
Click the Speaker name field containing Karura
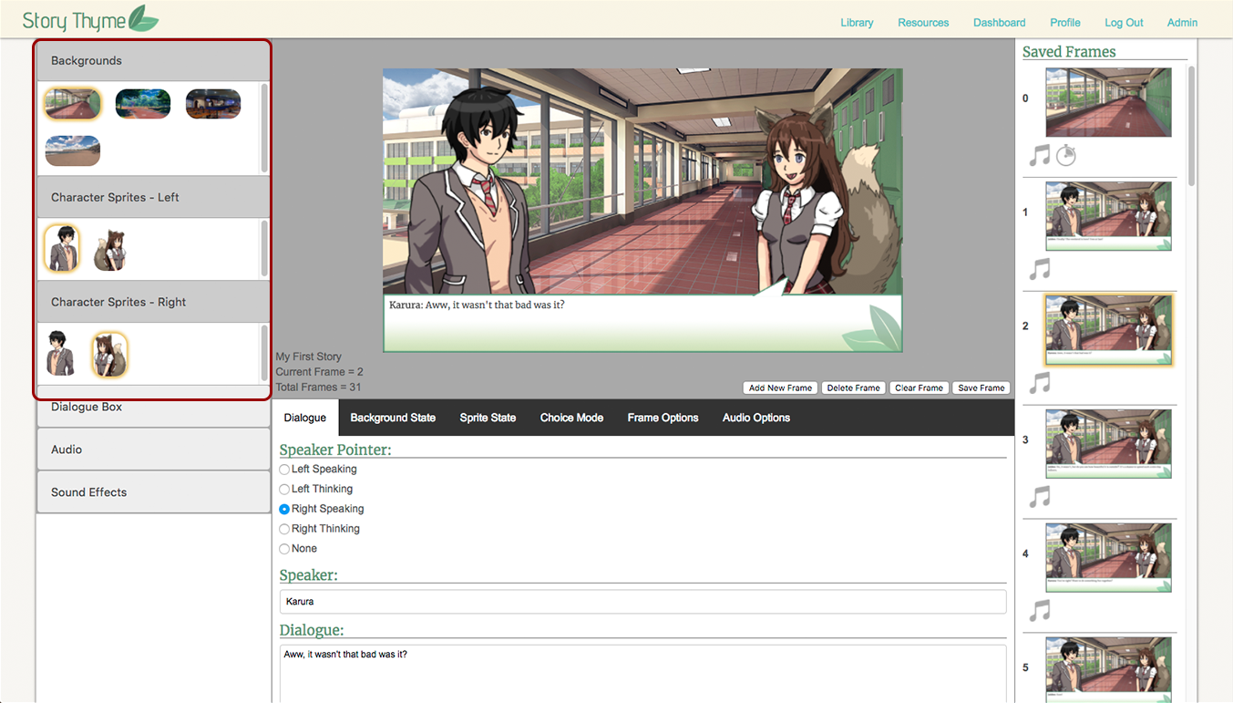pyautogui.click(x=642, y=602)
